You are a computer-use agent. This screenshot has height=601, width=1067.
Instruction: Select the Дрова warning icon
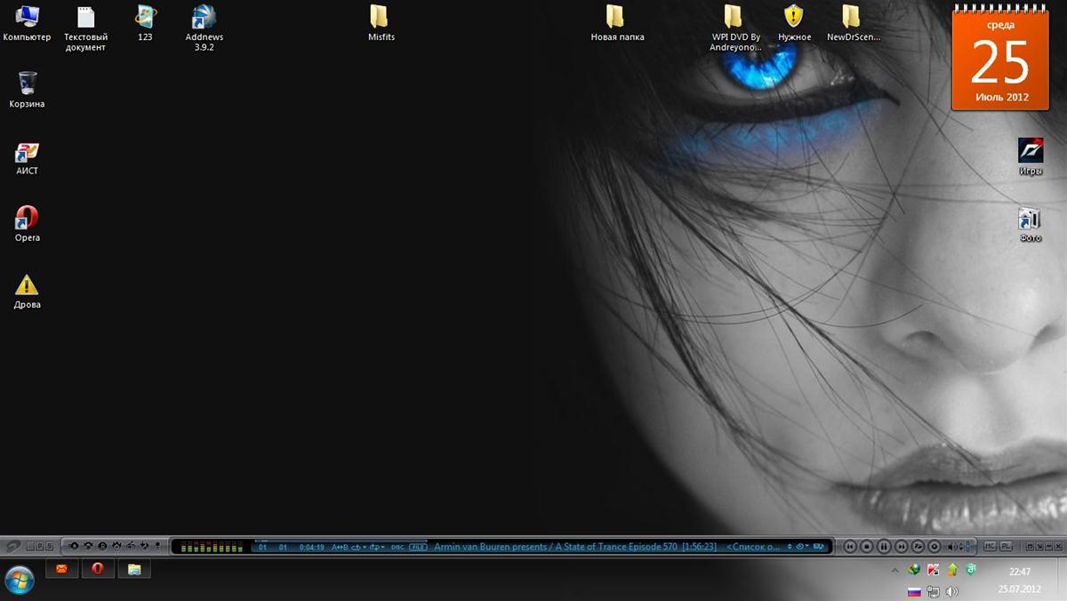point(27,292)
